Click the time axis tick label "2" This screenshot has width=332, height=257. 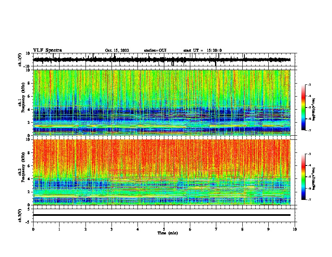(86, 229)
